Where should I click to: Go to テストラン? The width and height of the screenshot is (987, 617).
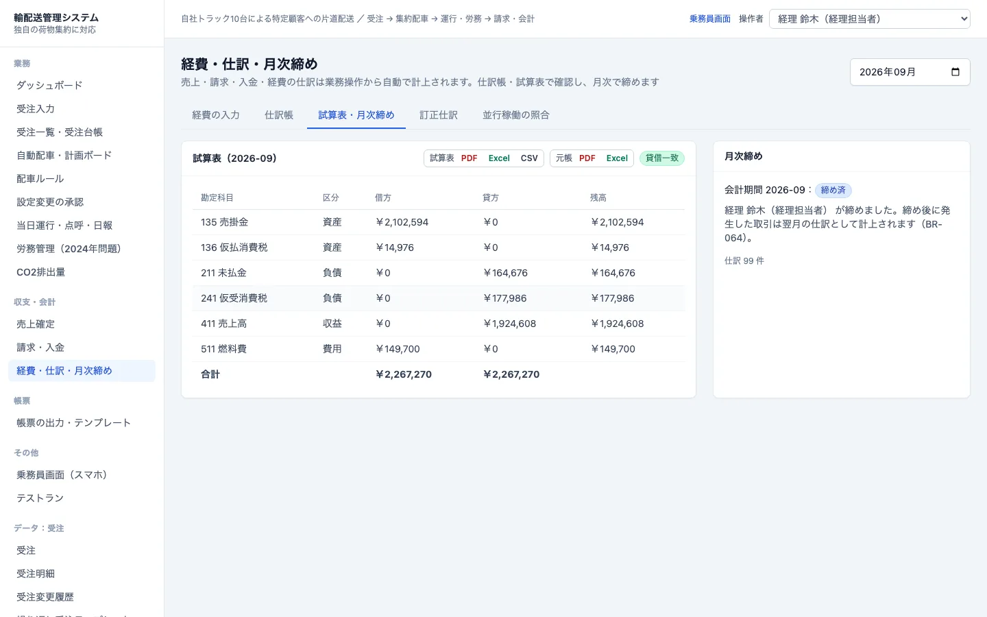(x=82, y=498)
